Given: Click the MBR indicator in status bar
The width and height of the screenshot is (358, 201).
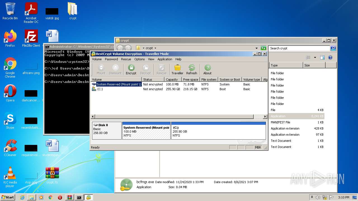Looking at the screenshot, I should point(258,147).
